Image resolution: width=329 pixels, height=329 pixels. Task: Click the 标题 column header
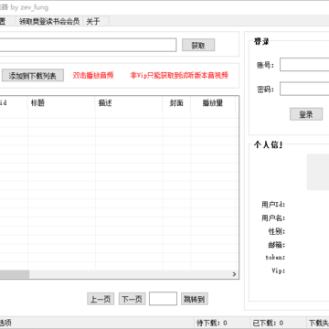[x=61, y=103]
